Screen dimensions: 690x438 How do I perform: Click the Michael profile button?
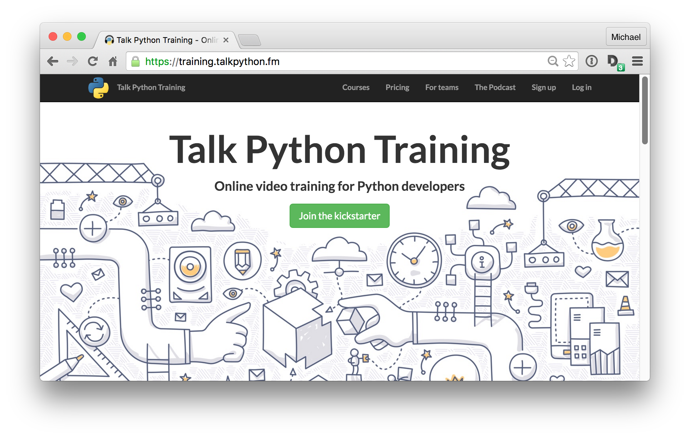coord(626,36)
